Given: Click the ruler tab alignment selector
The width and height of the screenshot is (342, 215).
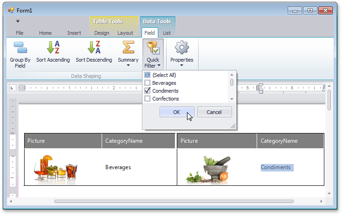Looking at the screenshot, I should coord(12,88).
